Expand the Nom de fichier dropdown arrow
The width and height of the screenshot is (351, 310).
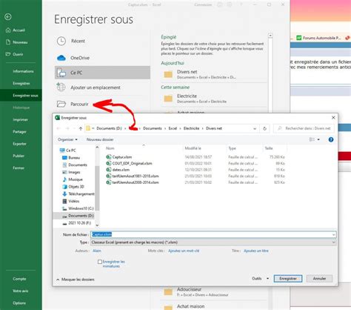pyautogui.click(x=334, y=234)
